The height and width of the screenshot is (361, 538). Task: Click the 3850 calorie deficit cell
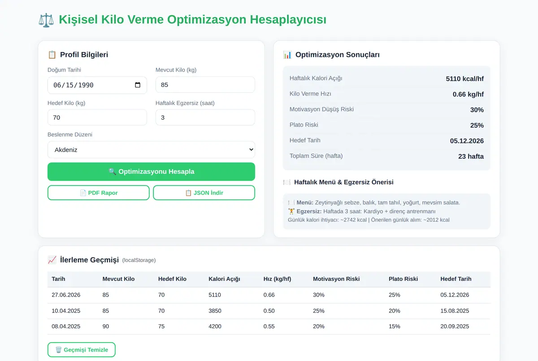(x=215, y=310)
